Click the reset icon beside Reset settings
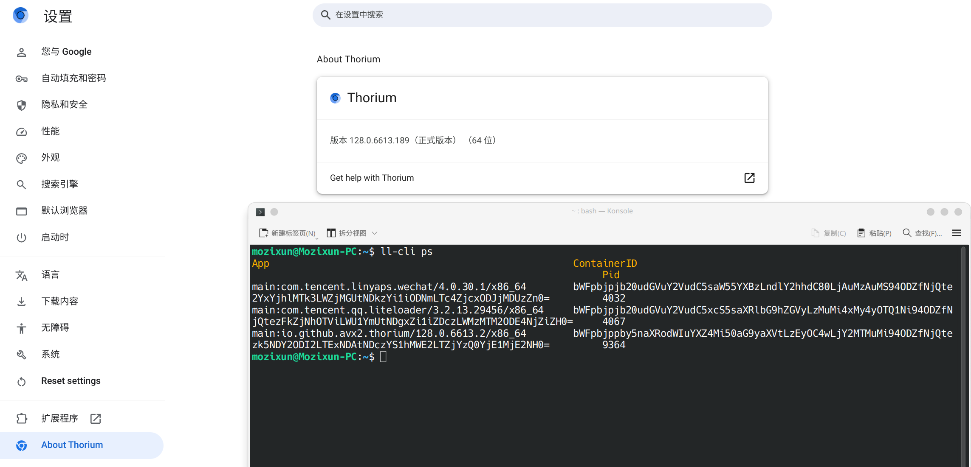 (21, 382)
